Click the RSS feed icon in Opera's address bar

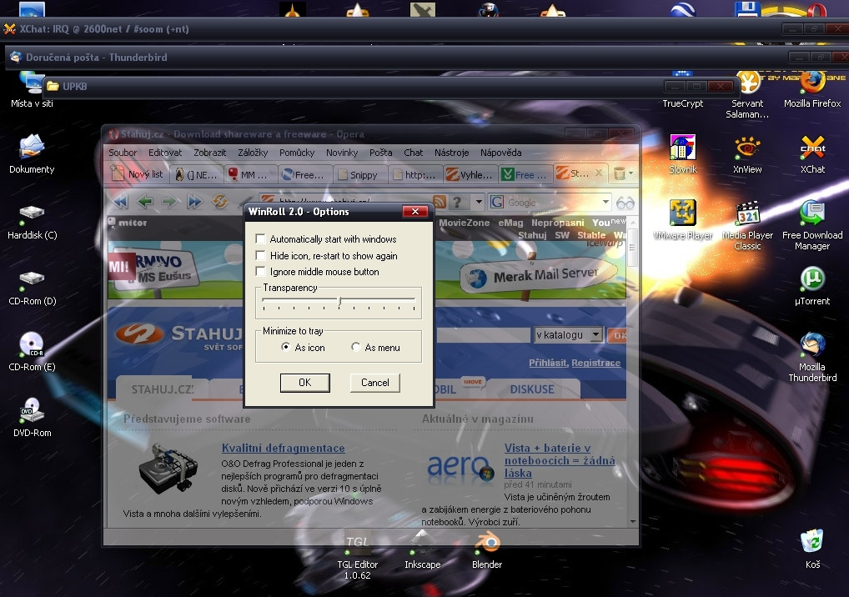pos(440,203)
